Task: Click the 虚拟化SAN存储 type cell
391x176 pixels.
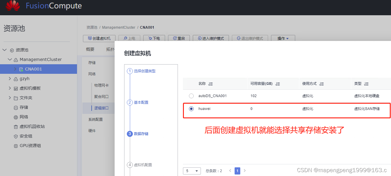Action: point(367,109)
